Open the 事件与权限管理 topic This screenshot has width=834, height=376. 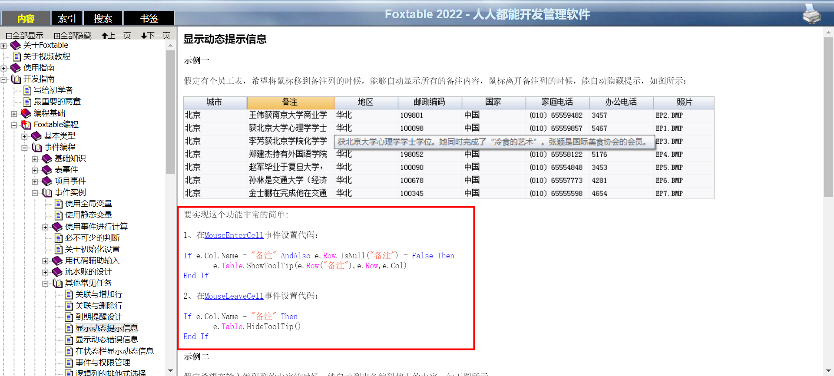[103, 363]
